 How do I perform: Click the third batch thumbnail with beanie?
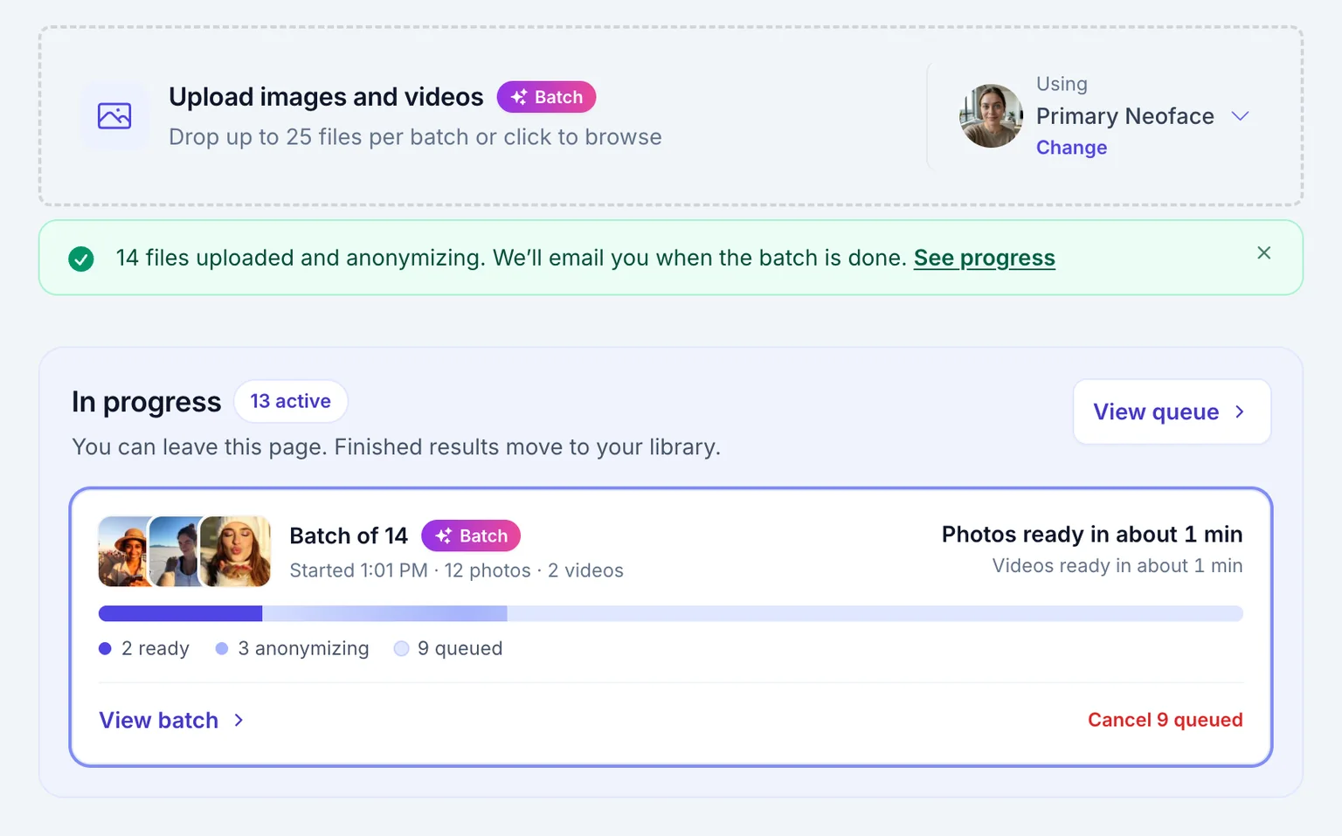point(235,551)
